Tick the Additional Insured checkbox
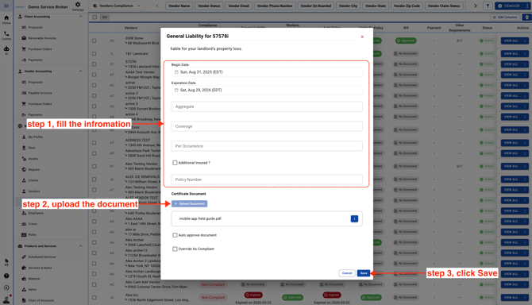This screenshot has width=532, height=305. pyautogui.click(x=175, y=163)
